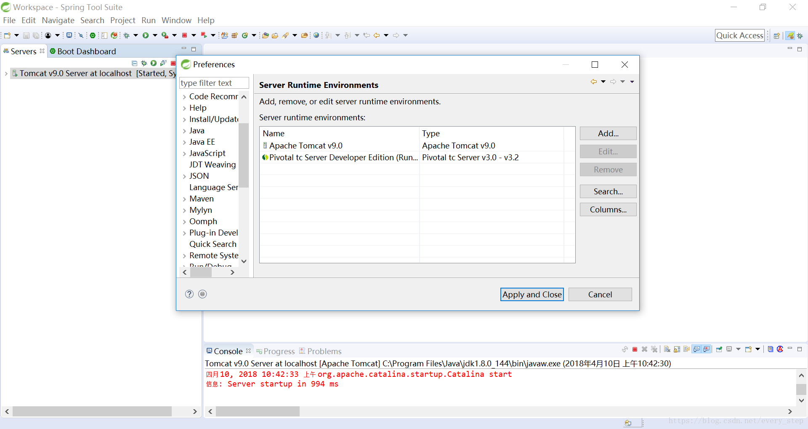This screenshot has width=808, height=429.
Task: Click Start the server icon in Servers view
Action: point(154,63)
